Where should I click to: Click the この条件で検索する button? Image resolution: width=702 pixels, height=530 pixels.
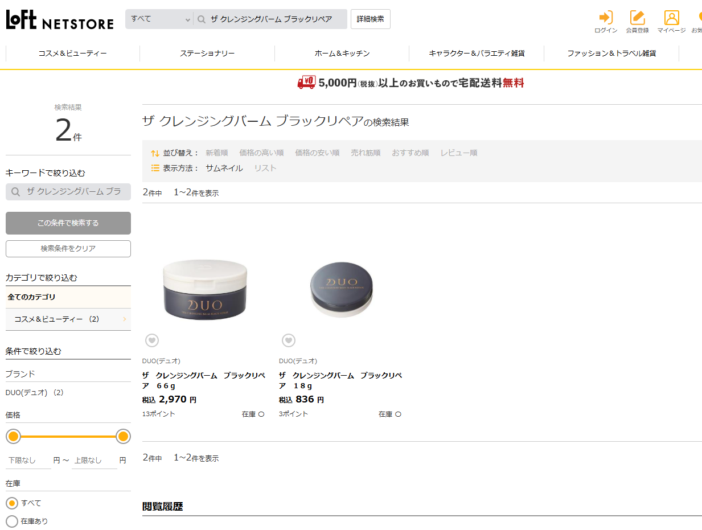coord(68,223)
